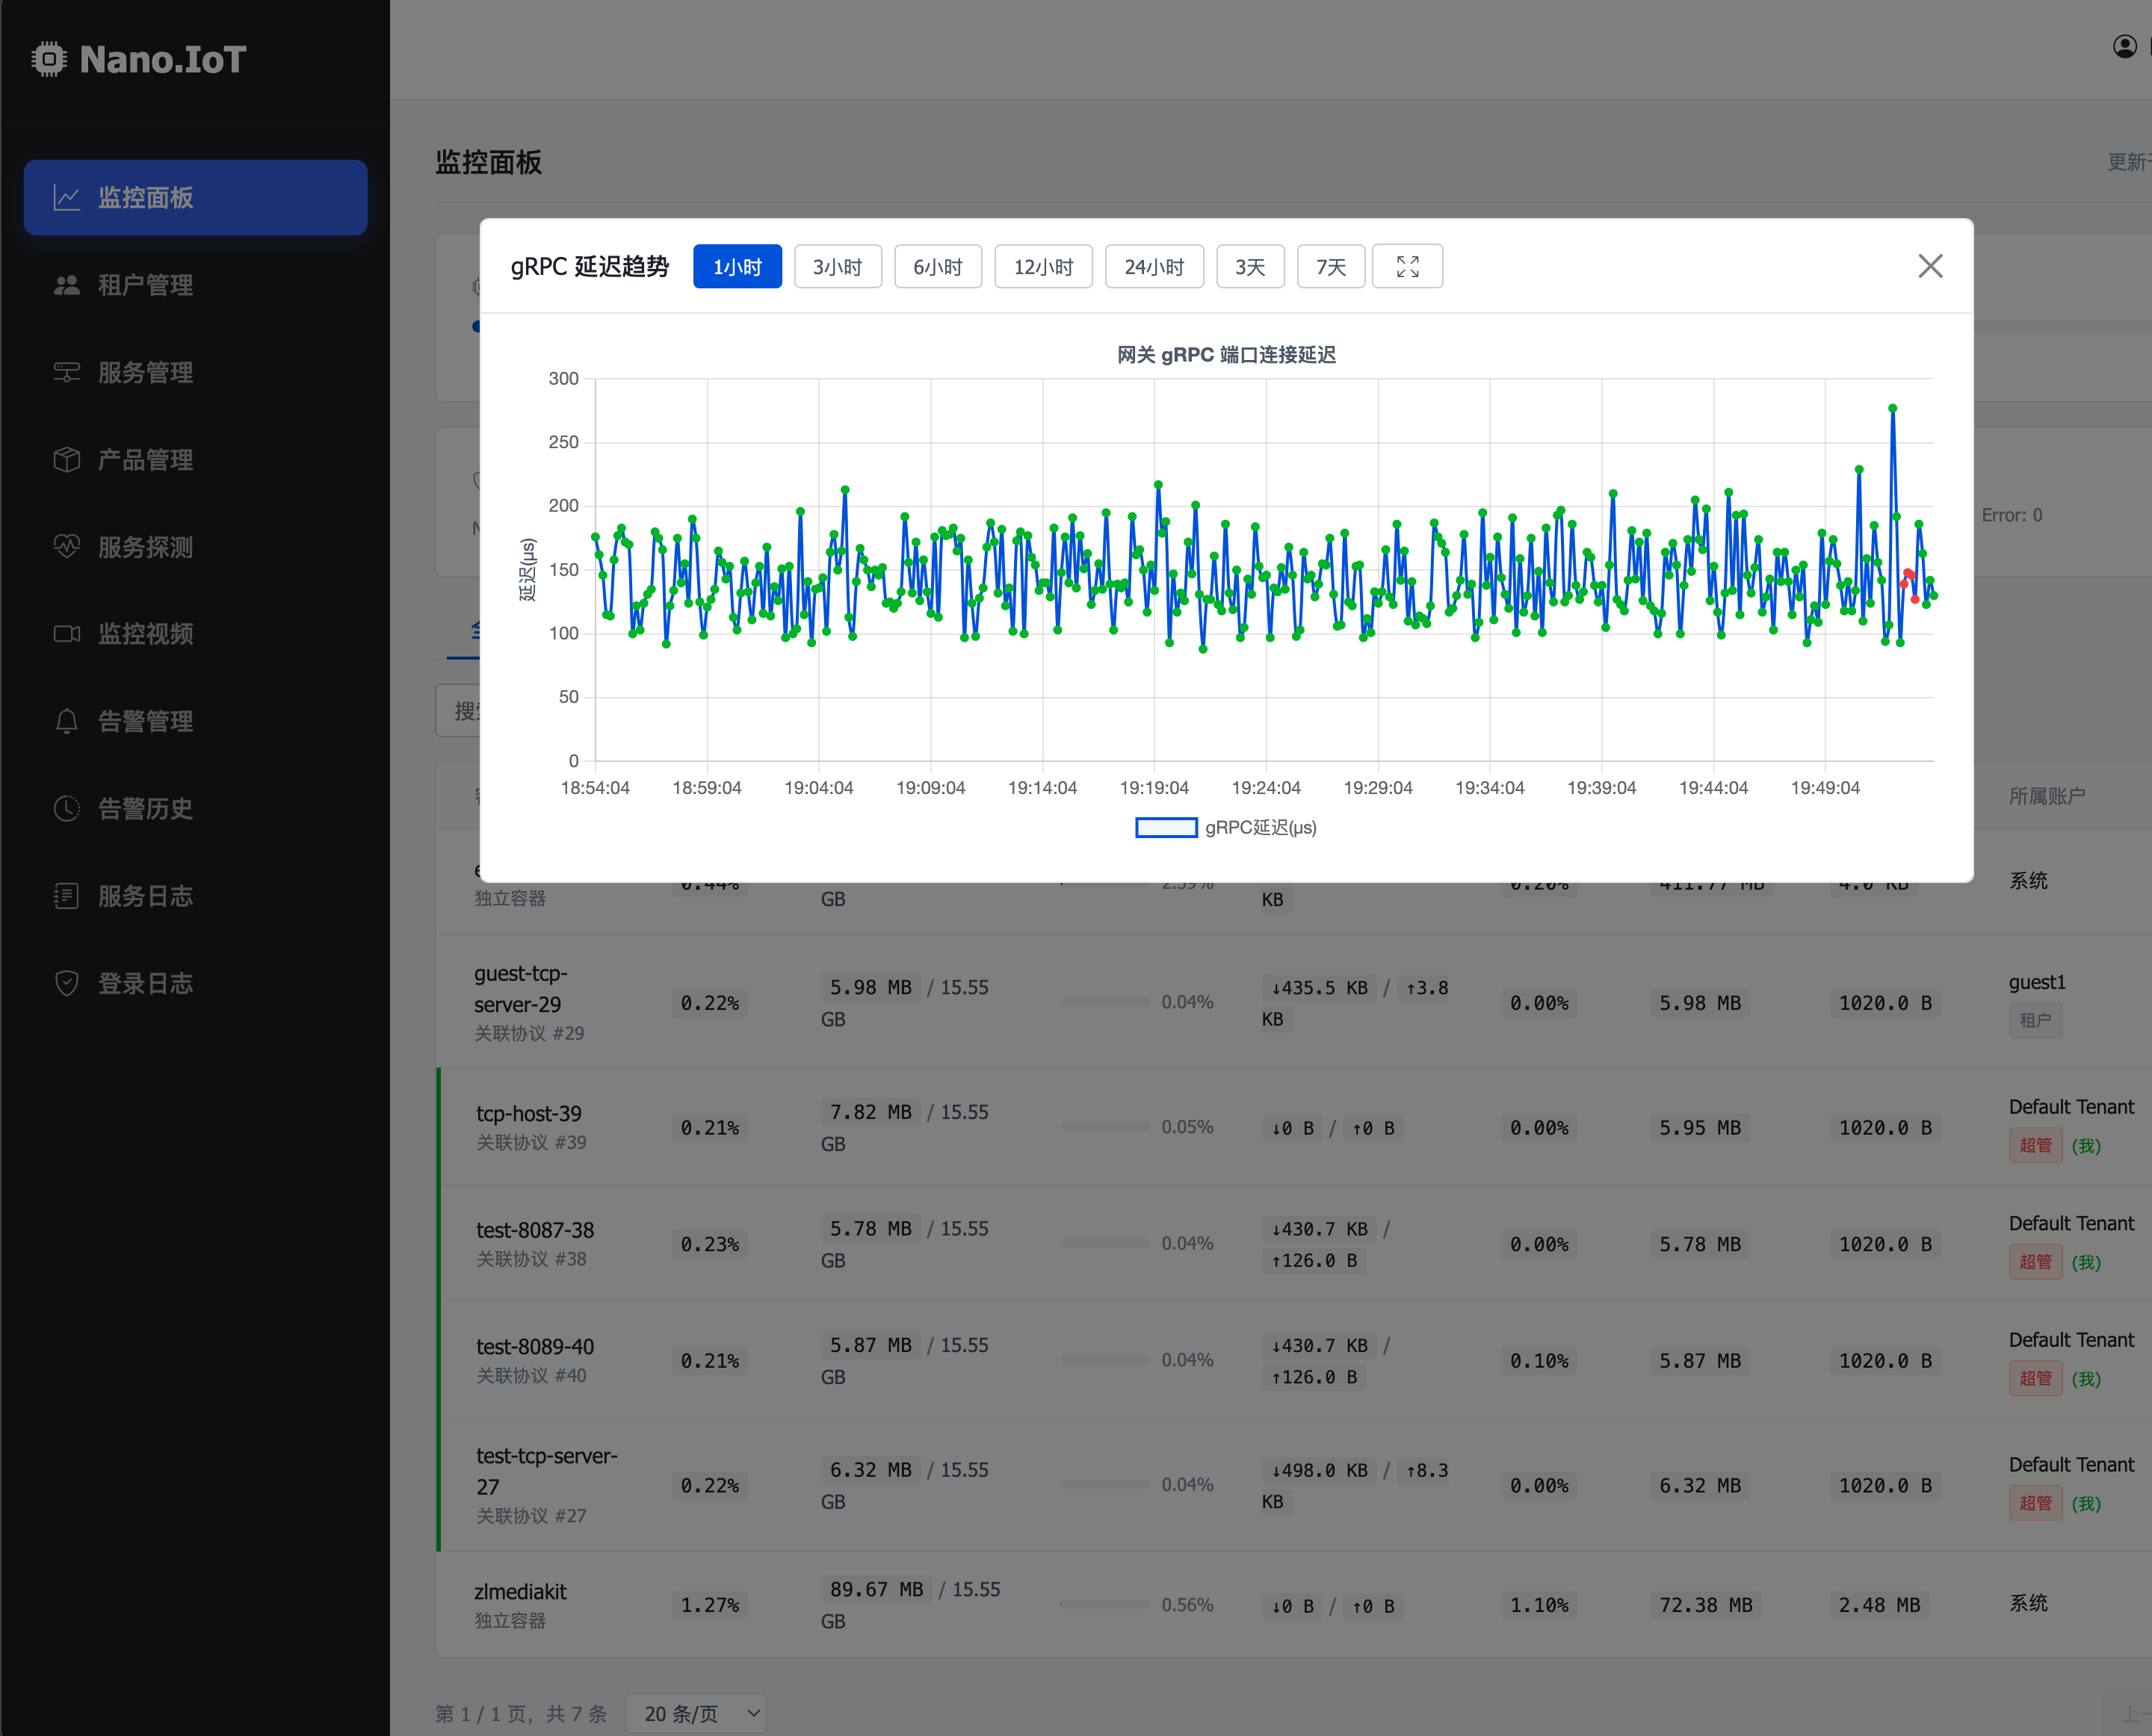This screenshot has width=2152, height=1736.
Task: Toggle the gRPC延迟(μs) legend series
Action: (1225, 827)
